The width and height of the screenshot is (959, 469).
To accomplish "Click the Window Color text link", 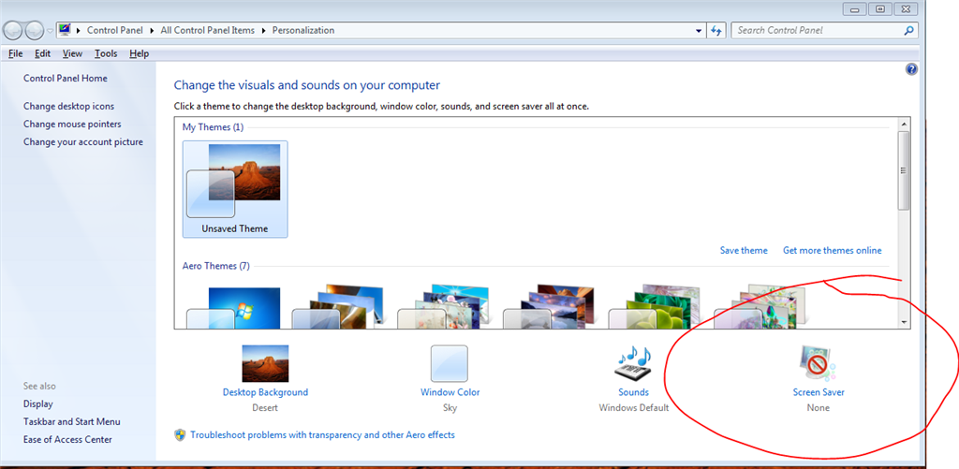I will click(x=450, y=392).
